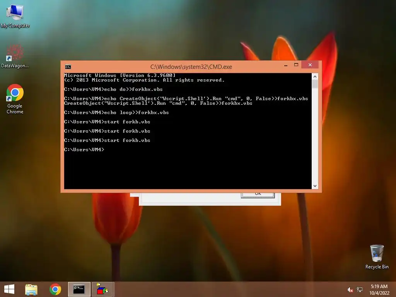The image size is (396, 297).
Task: Open Chrome from the taskbar
Action: coord(55,289)
